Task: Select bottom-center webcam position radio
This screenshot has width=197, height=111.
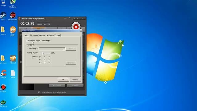Action: coord(45,62)
